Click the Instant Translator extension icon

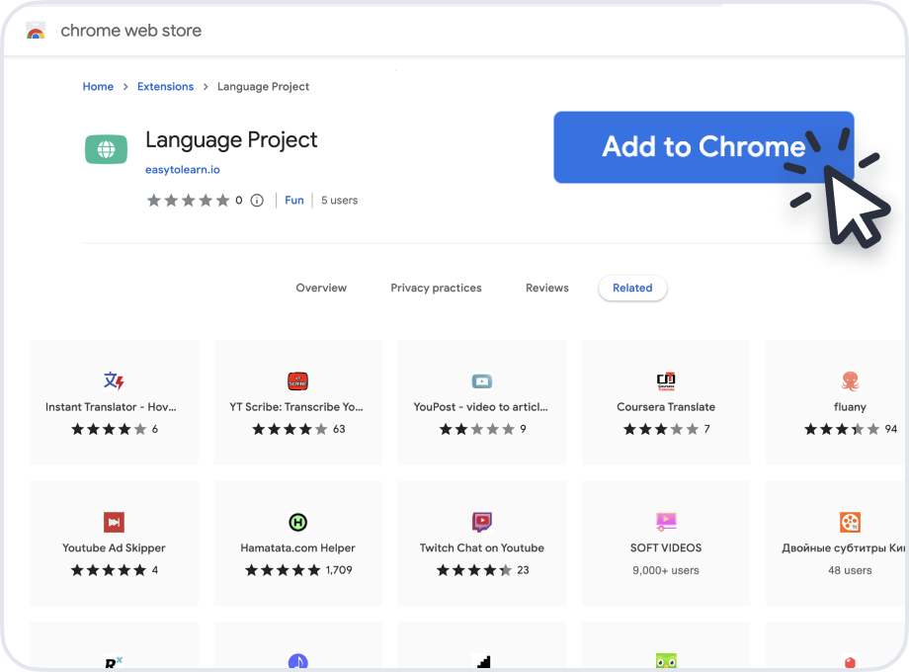[x=114, y=380]
